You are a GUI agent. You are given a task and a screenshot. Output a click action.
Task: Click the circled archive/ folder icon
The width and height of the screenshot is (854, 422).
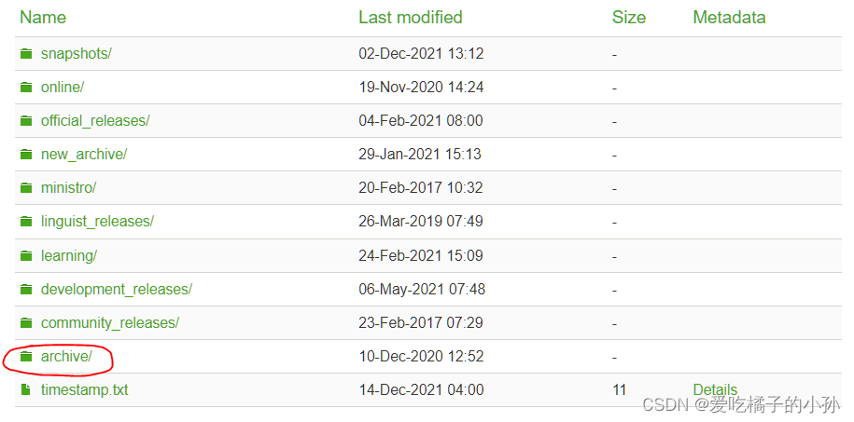[x=26, y=356]
